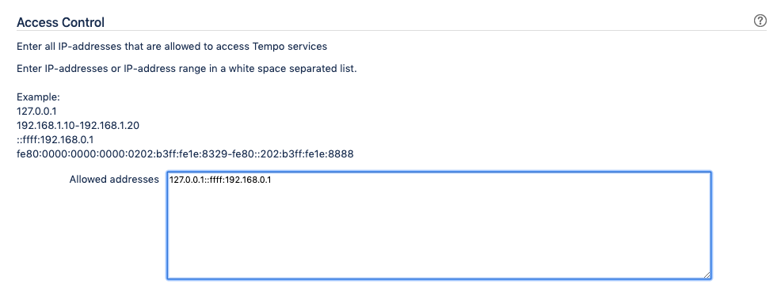Click the Allowed addresses field label
Screen dimensions: 777x288
(114, 179)
